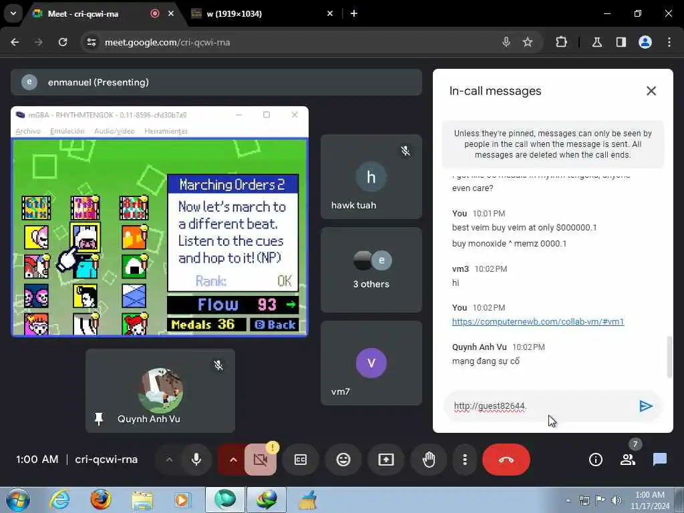This screenshot has width=684, height=513.
Task: Bookmark this page with the star
Action: tap(528, 42)
